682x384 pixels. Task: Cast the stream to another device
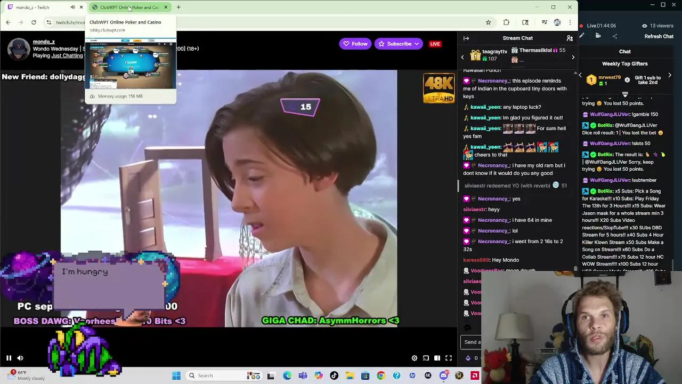(x=426, y=358)
